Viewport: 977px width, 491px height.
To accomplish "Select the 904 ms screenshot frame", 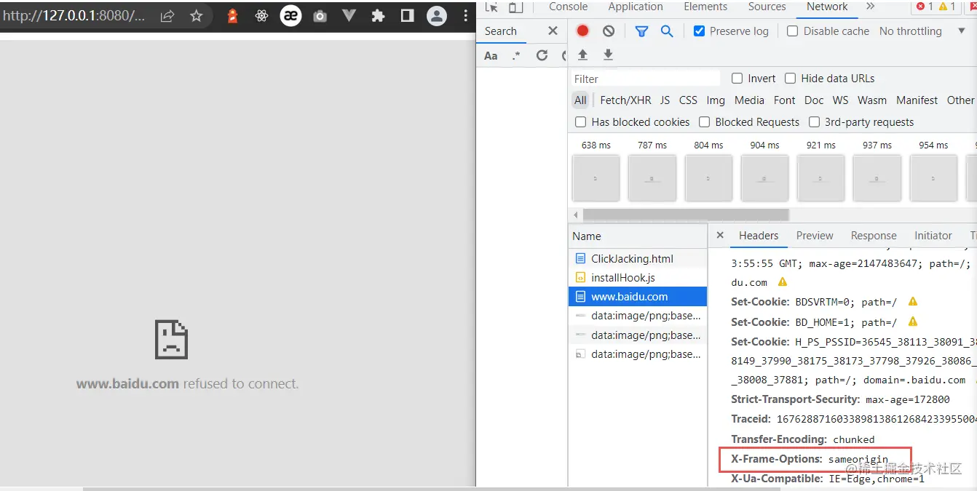I will pyautogui.click(x=764, y=178).
